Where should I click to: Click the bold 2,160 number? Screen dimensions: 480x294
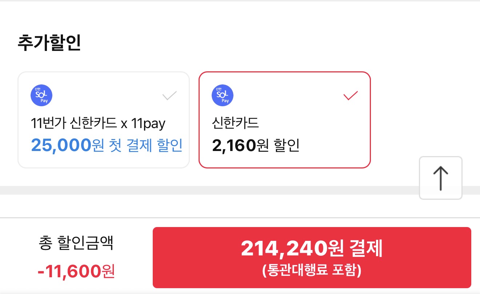click(x=234, y=146)
